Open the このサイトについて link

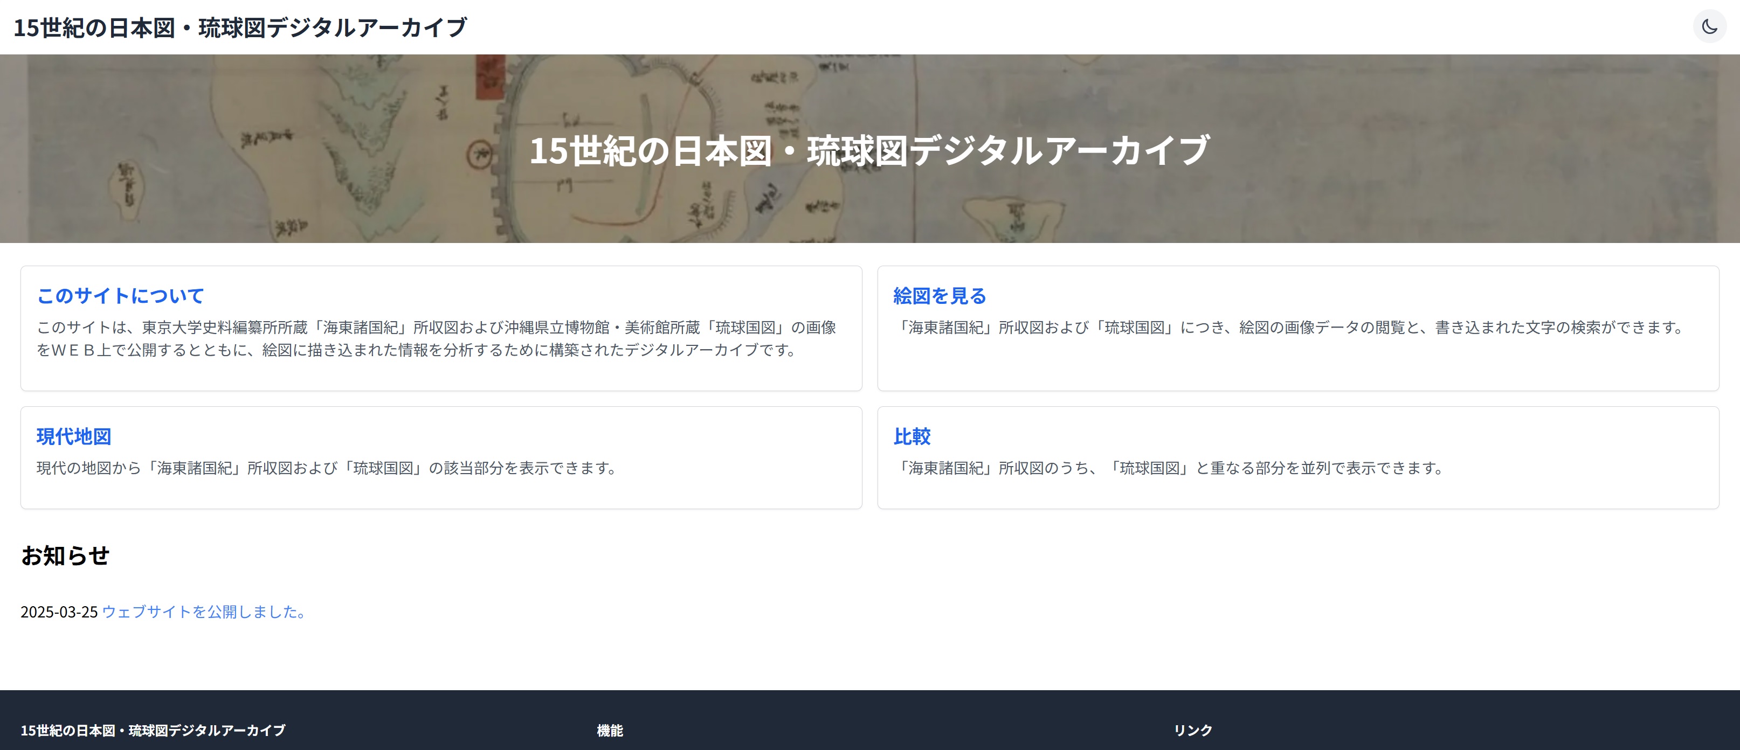(x=120, y=296)
